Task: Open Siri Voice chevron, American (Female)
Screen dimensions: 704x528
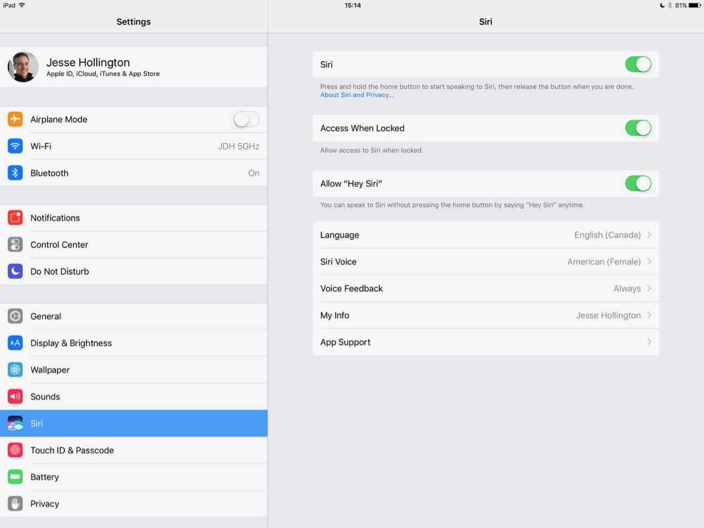Action: pyautogui.click(x=649, y=262)
